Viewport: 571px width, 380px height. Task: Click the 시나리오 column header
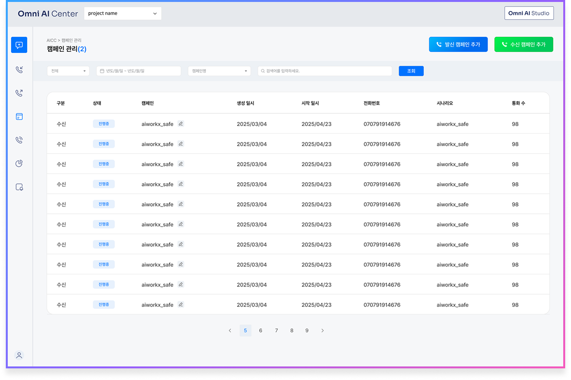pyautogui.click(x=445, y=103)
